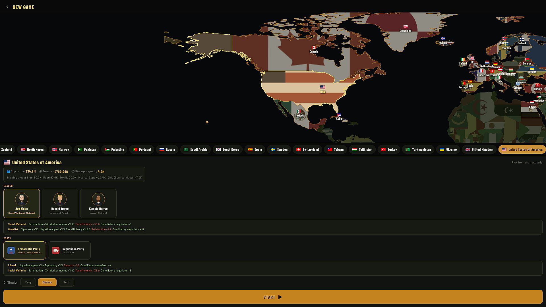546x307 pixels.
Task: Select South Korea in the country strip
Action: point(228,150)
